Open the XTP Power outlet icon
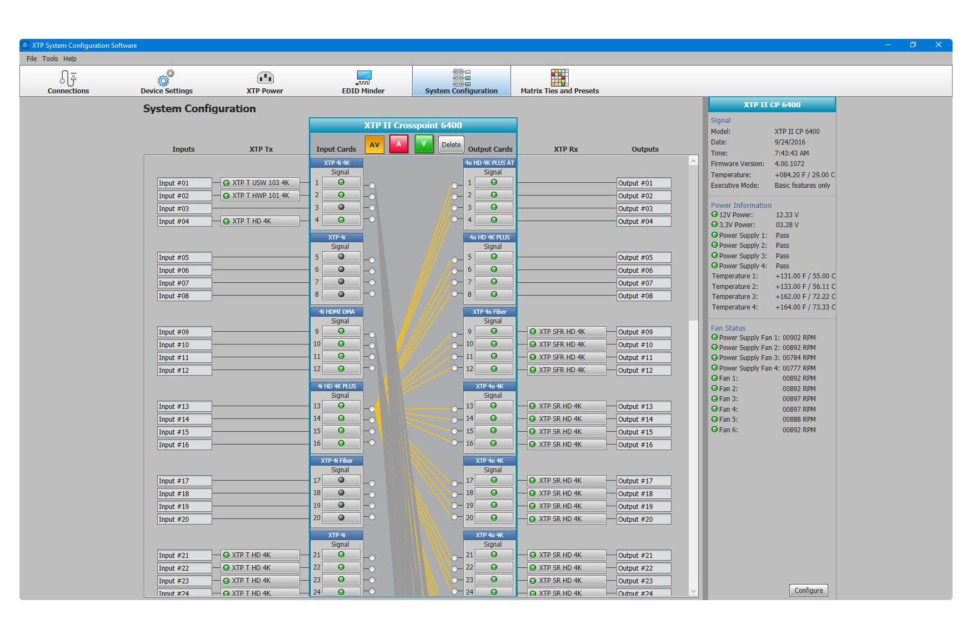 point(265,78)
